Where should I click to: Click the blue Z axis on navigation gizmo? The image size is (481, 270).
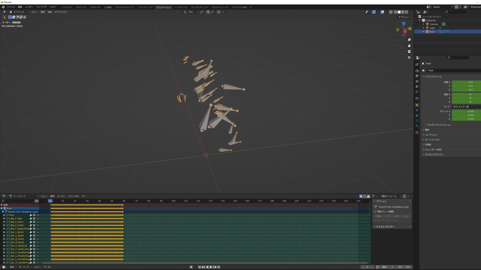pyautogui.click(x=404, y=24)
